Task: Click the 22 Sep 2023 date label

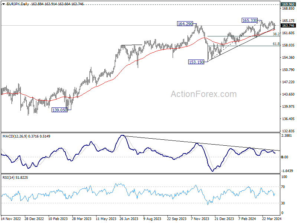Action: pos(177,219)
